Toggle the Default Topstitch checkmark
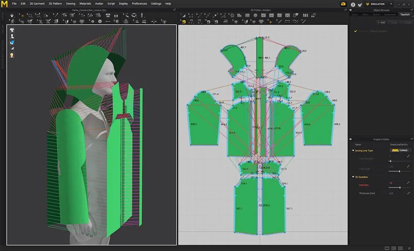The width and height of the screenshot is (414, 251). 355,31
